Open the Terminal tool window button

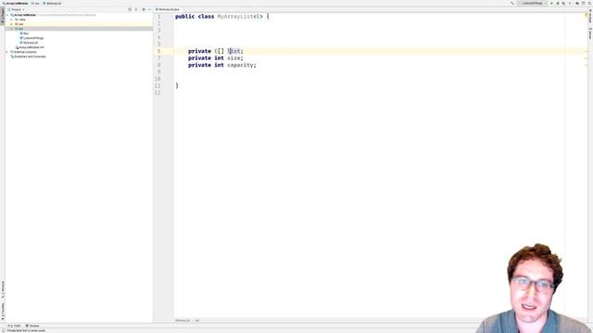(x=32, y=326)
